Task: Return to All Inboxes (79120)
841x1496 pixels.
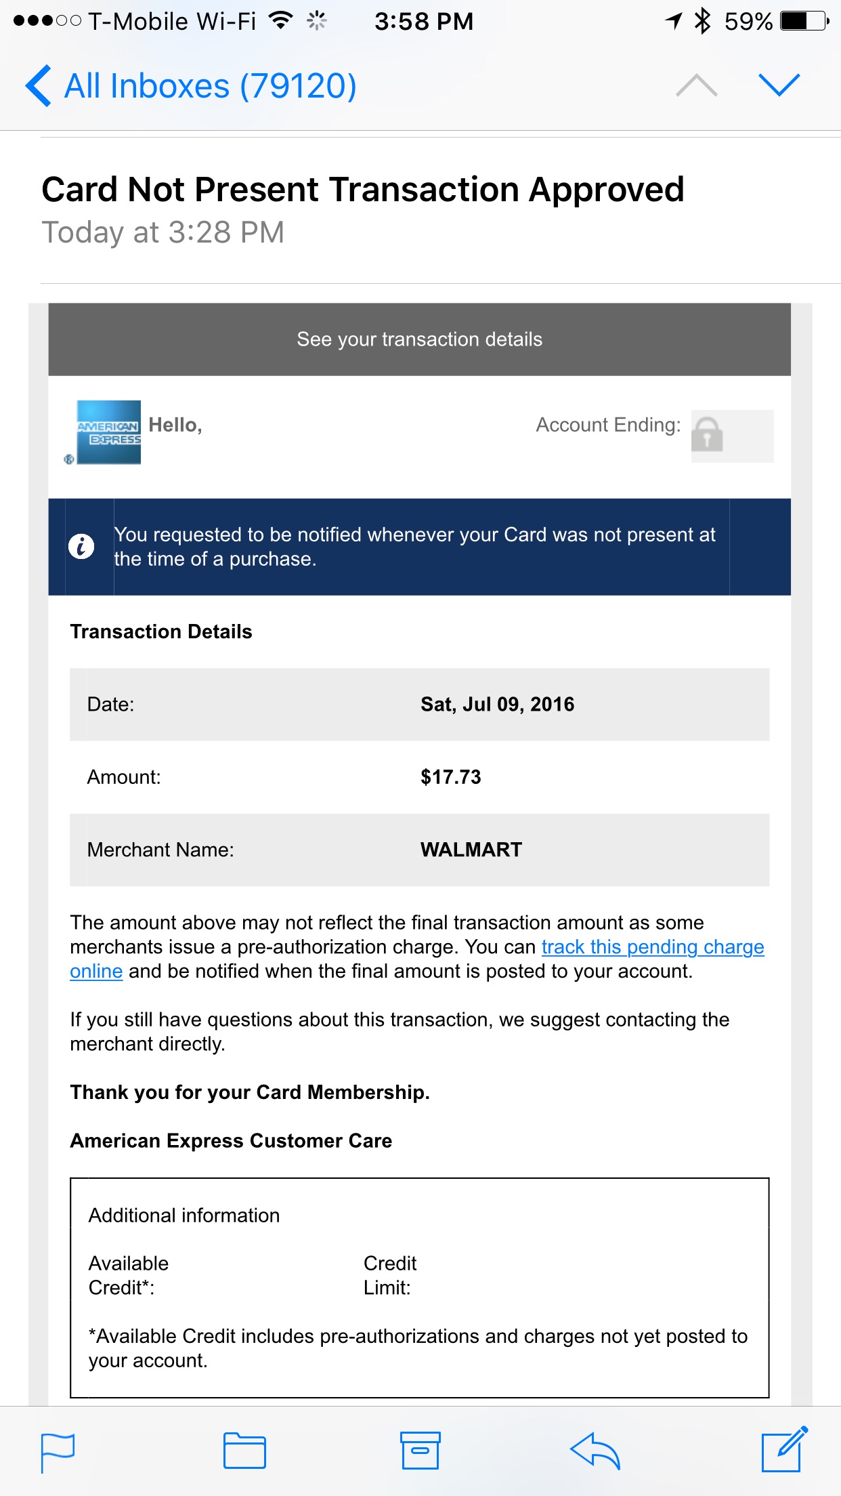Action: click(191, 86)
